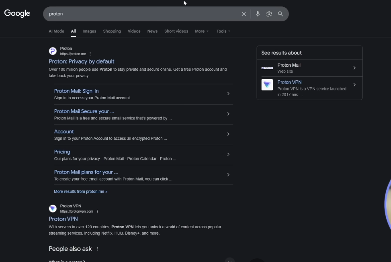
Task: Open three-dot menu next to protonvpn.com
Action: click(97, 211)
